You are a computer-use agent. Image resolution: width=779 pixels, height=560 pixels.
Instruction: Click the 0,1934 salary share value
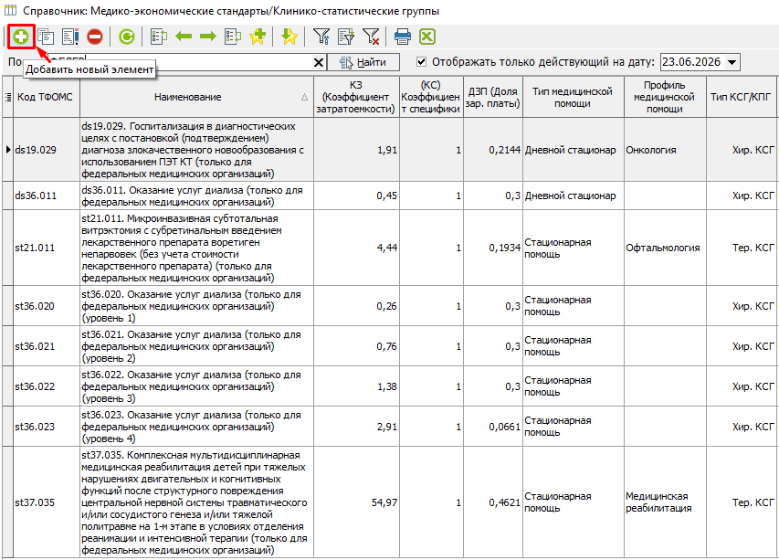(x=504, y=248)
